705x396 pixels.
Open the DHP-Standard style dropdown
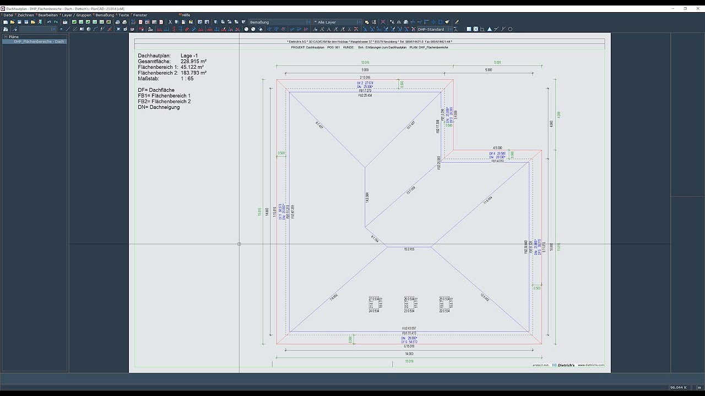pyautogui.click(x=435, y=29)
